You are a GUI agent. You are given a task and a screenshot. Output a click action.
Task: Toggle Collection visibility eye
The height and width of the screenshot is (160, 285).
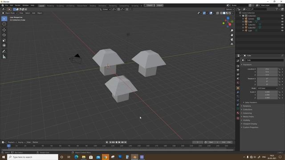click(x=282, y=16)
